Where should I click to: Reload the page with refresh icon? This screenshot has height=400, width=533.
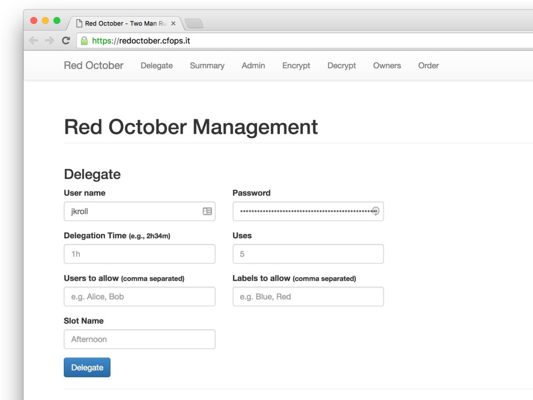(66, 41)
